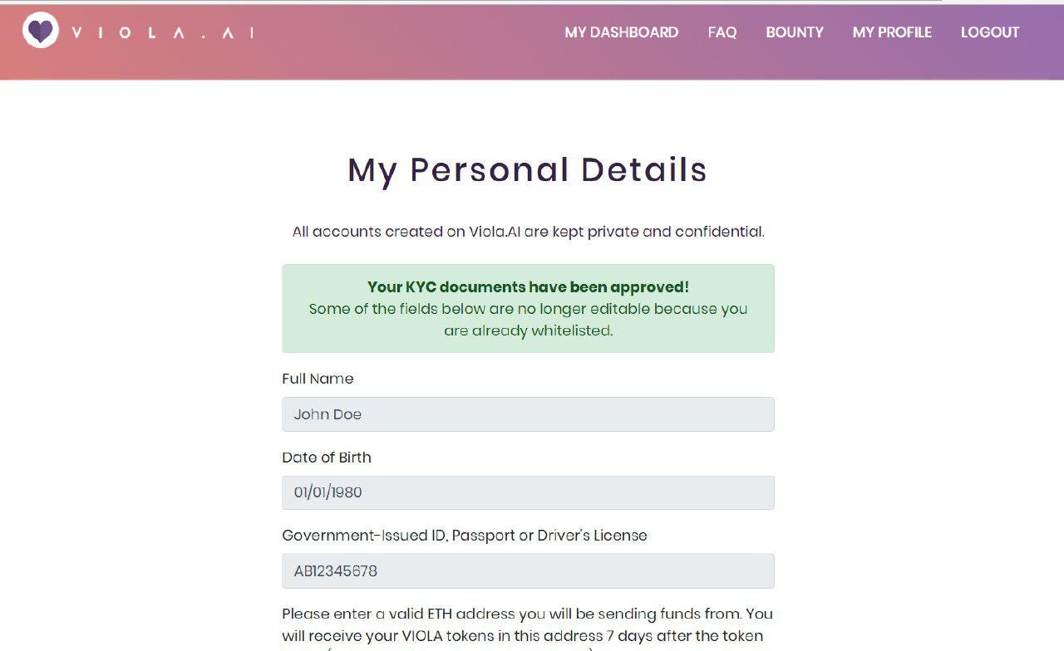Click the Date of Birth label
The image size is (1064, 651).
tap(327, 458)
